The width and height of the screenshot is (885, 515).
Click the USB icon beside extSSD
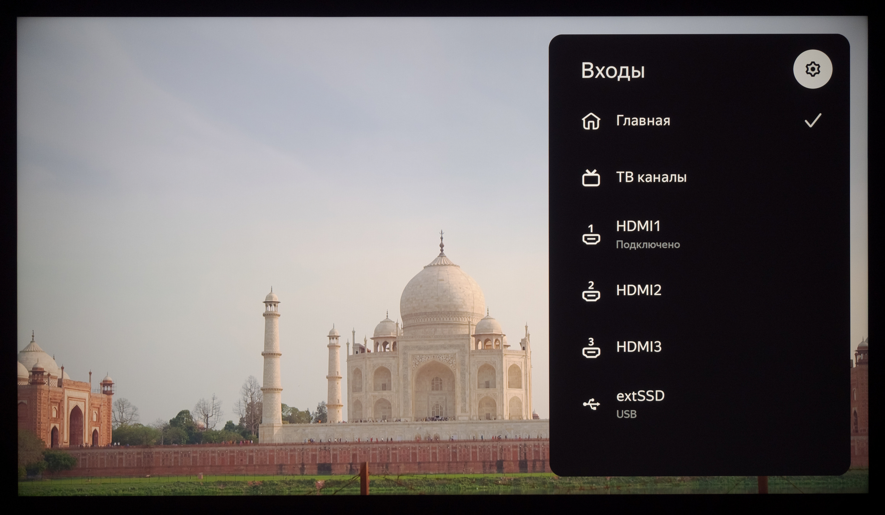(591, 404)
